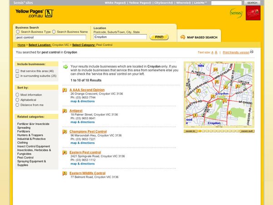Click the Yellow Pages logo
The image size is (273, 205).
coord(34,14)
